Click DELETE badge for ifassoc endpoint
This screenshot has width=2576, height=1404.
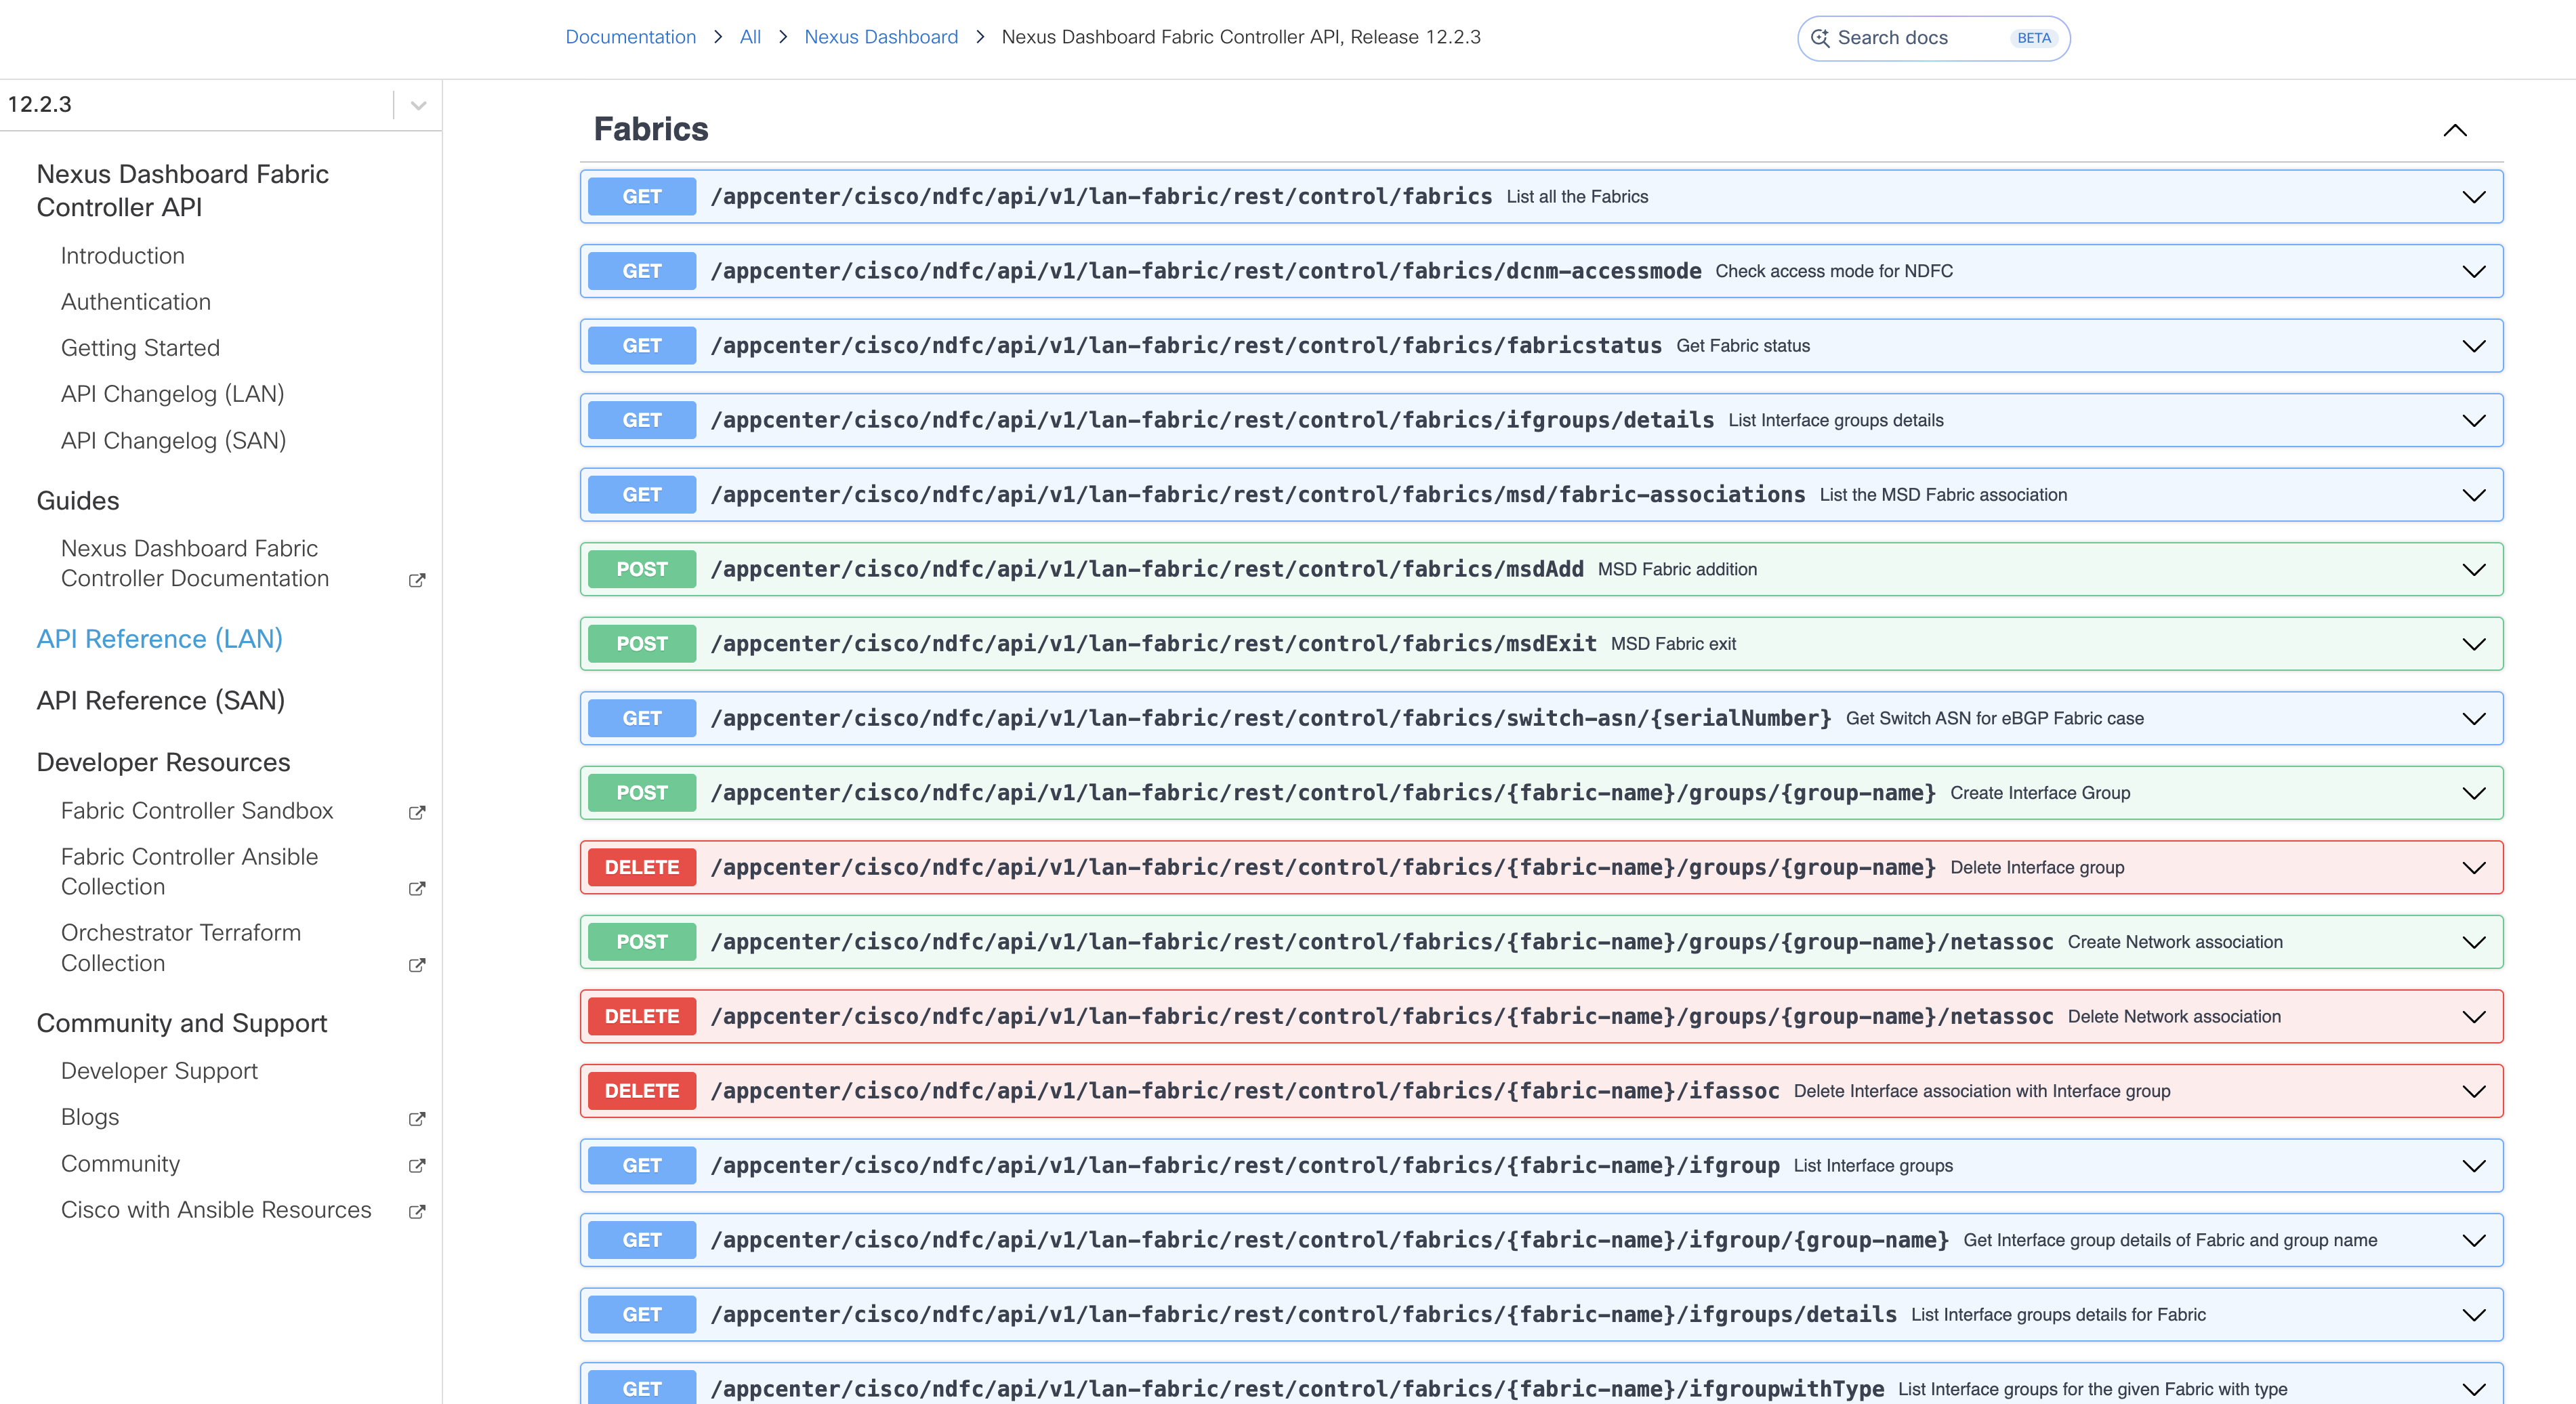pyautogui.click(x=642, y=1091)
